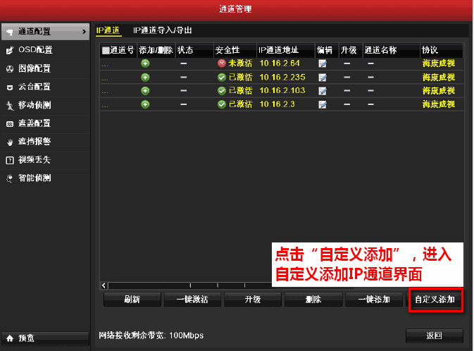Add the IP channel 10.16.2.103
Viewport: 474px width, 351px height.
coord(145,90)
